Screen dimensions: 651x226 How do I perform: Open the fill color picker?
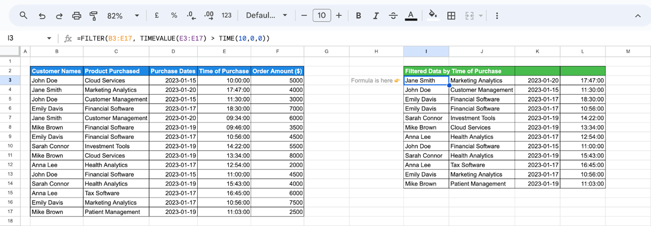click(433, 16)
